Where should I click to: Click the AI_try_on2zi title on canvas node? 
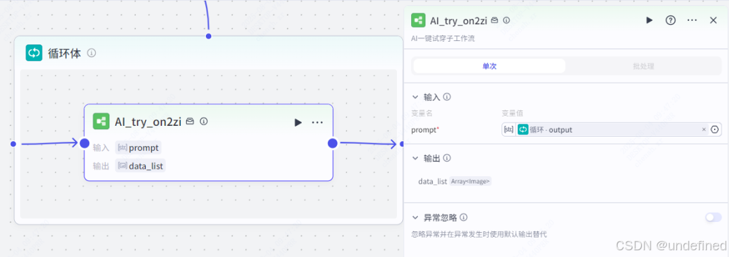click(148, 122)
